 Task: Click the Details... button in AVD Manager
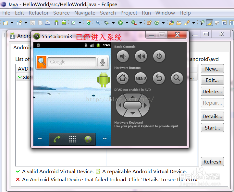coord(212,116)
